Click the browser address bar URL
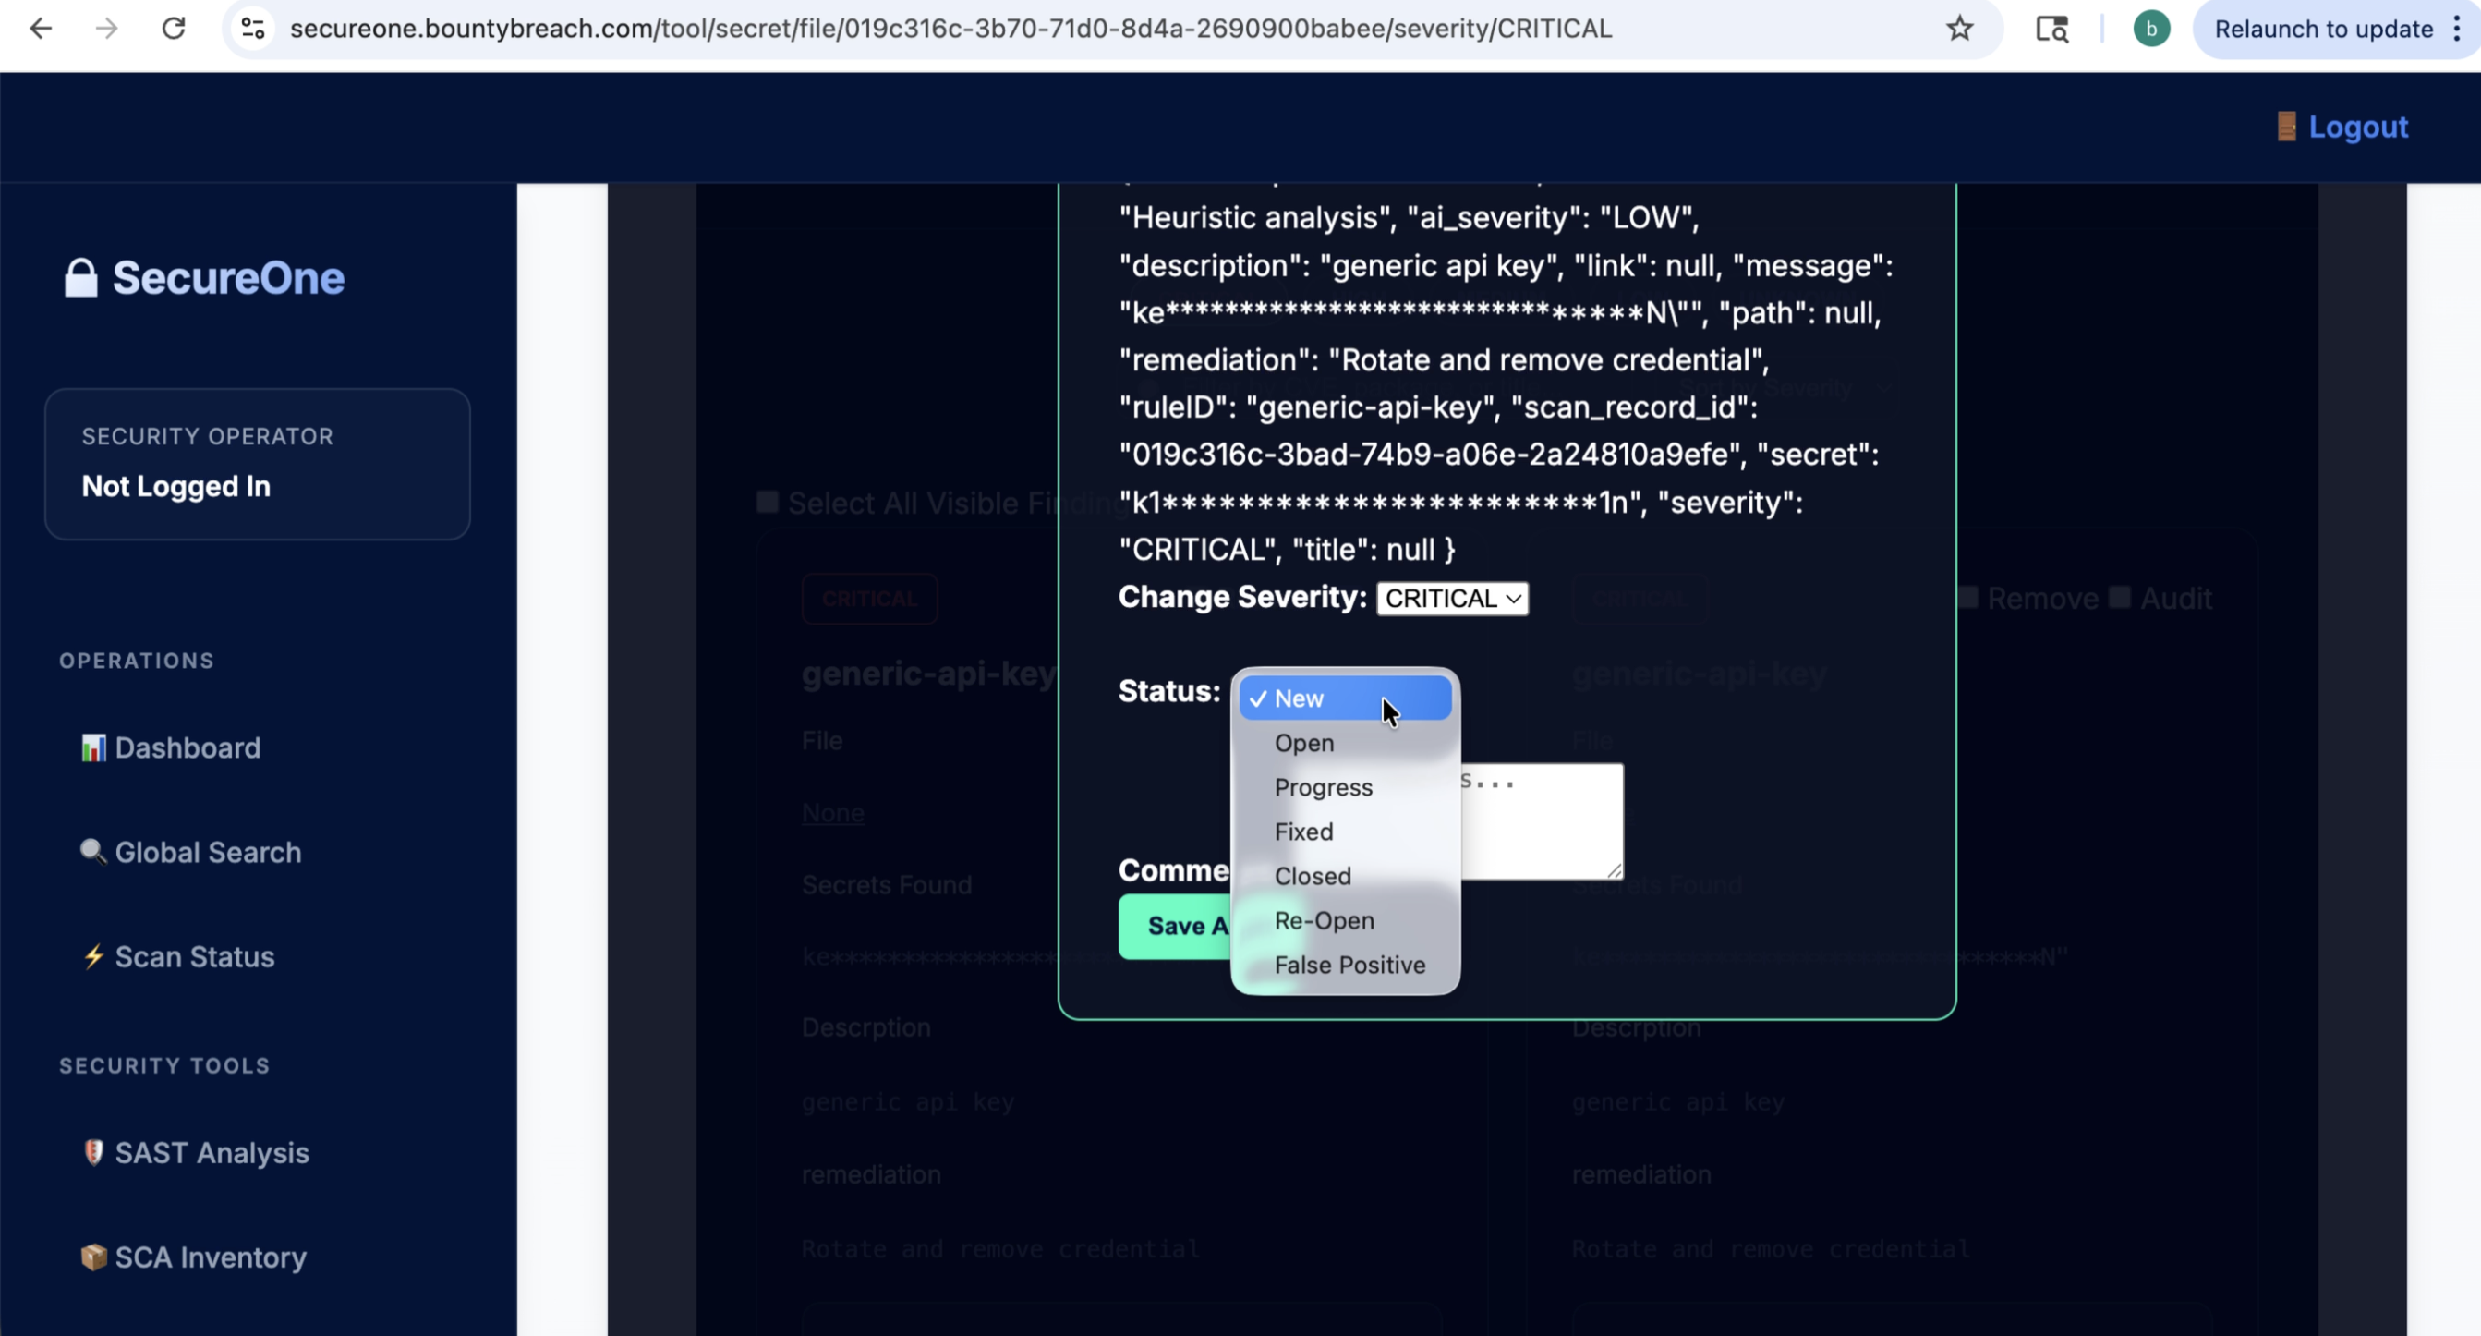This screenshot has height=1336, width=2481. click(950, 29)
